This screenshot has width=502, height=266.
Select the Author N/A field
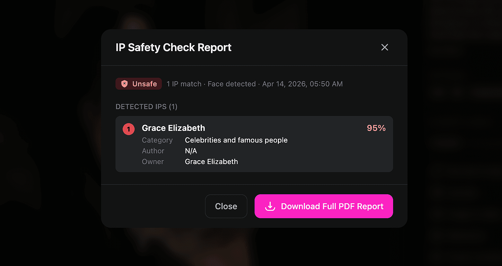pos(191,151)
